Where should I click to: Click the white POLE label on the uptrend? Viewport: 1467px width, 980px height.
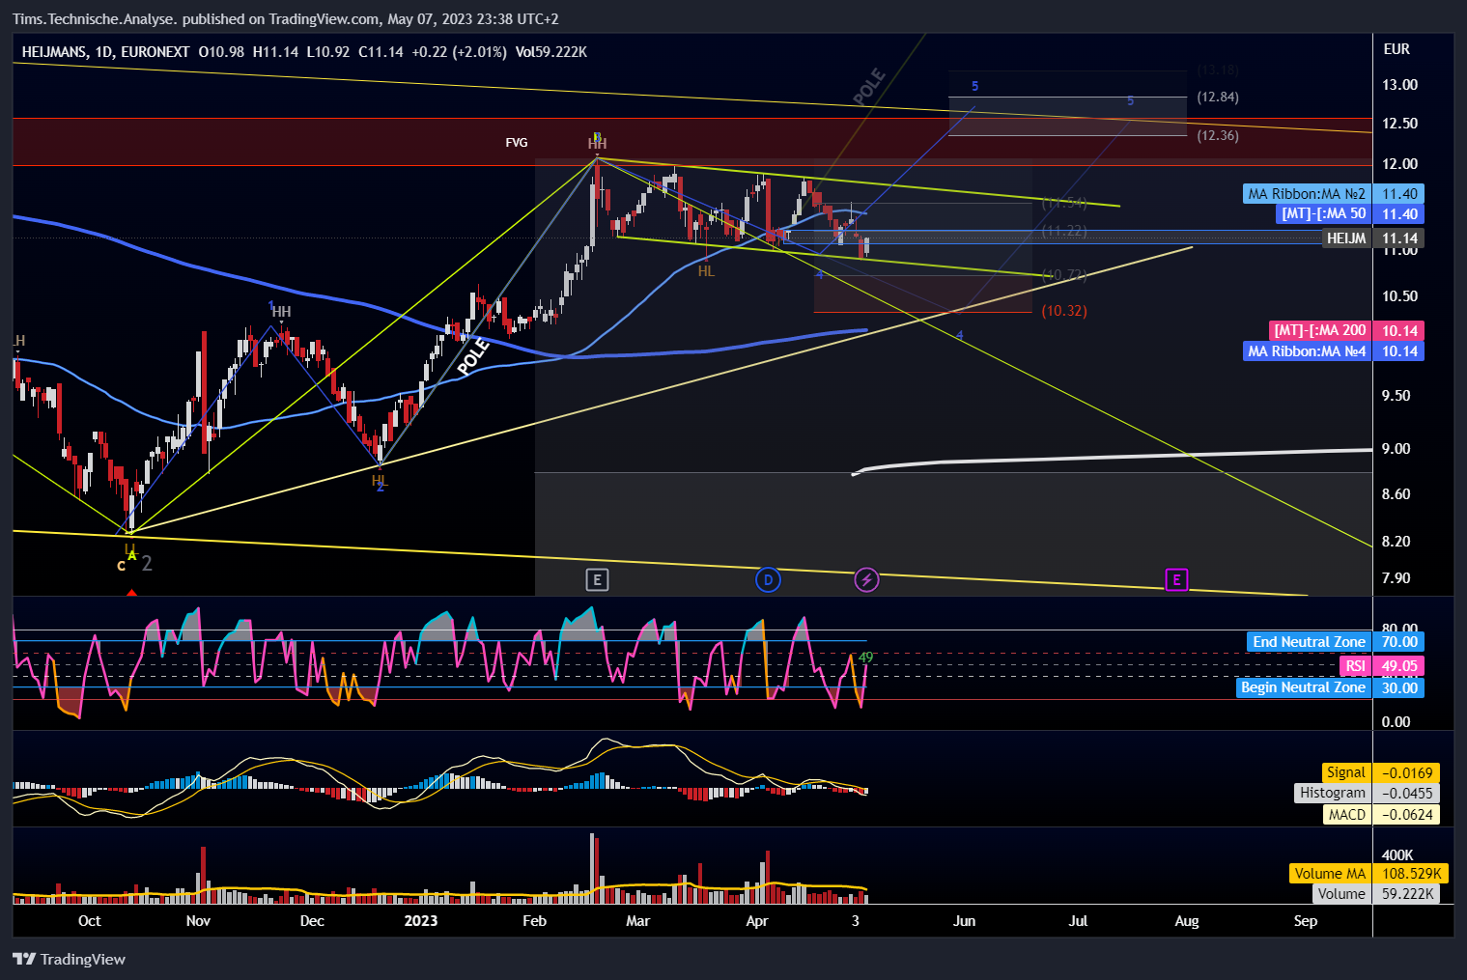click(473, 357)
